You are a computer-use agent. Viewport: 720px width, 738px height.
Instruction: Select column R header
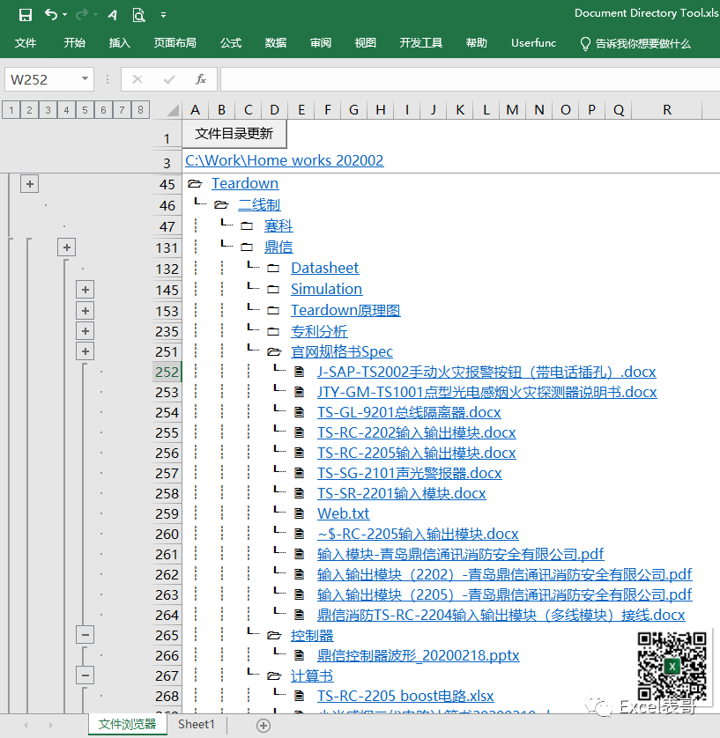667,110
